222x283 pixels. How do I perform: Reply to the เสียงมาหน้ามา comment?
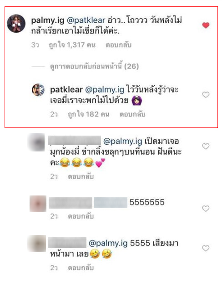[81, 268]
